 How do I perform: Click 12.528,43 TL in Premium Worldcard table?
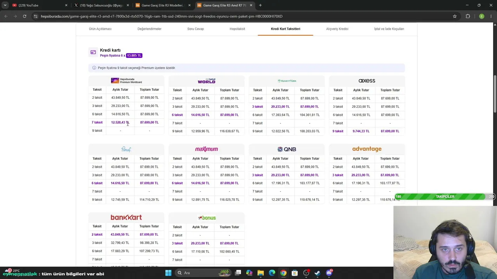(120, 122)
